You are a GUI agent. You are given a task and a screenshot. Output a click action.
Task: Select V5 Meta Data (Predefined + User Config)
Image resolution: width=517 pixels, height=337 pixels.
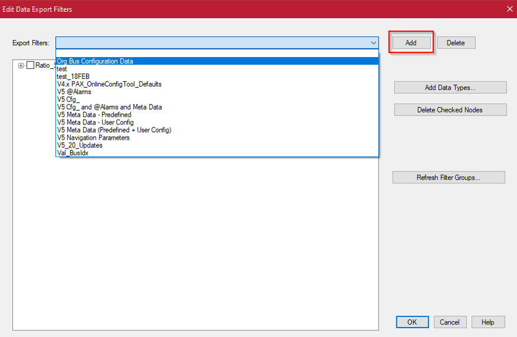(218, 130)
